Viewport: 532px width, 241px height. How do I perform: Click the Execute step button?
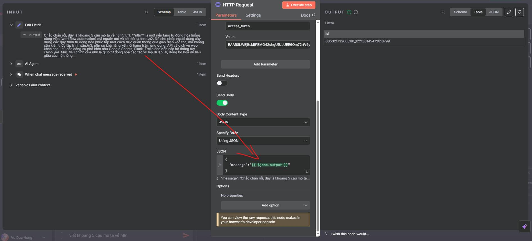point(299,5)
